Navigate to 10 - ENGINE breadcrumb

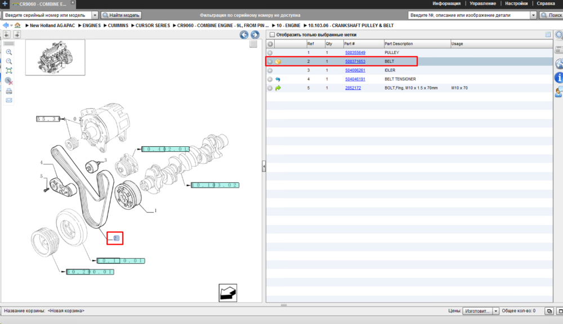(x=288, y=25)
